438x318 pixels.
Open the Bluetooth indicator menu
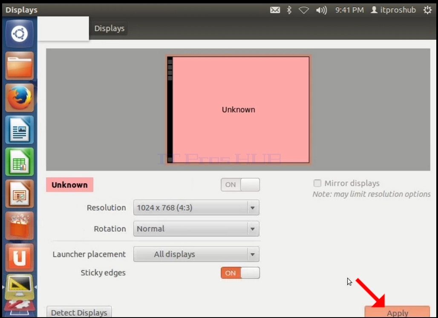pos(289,10)
